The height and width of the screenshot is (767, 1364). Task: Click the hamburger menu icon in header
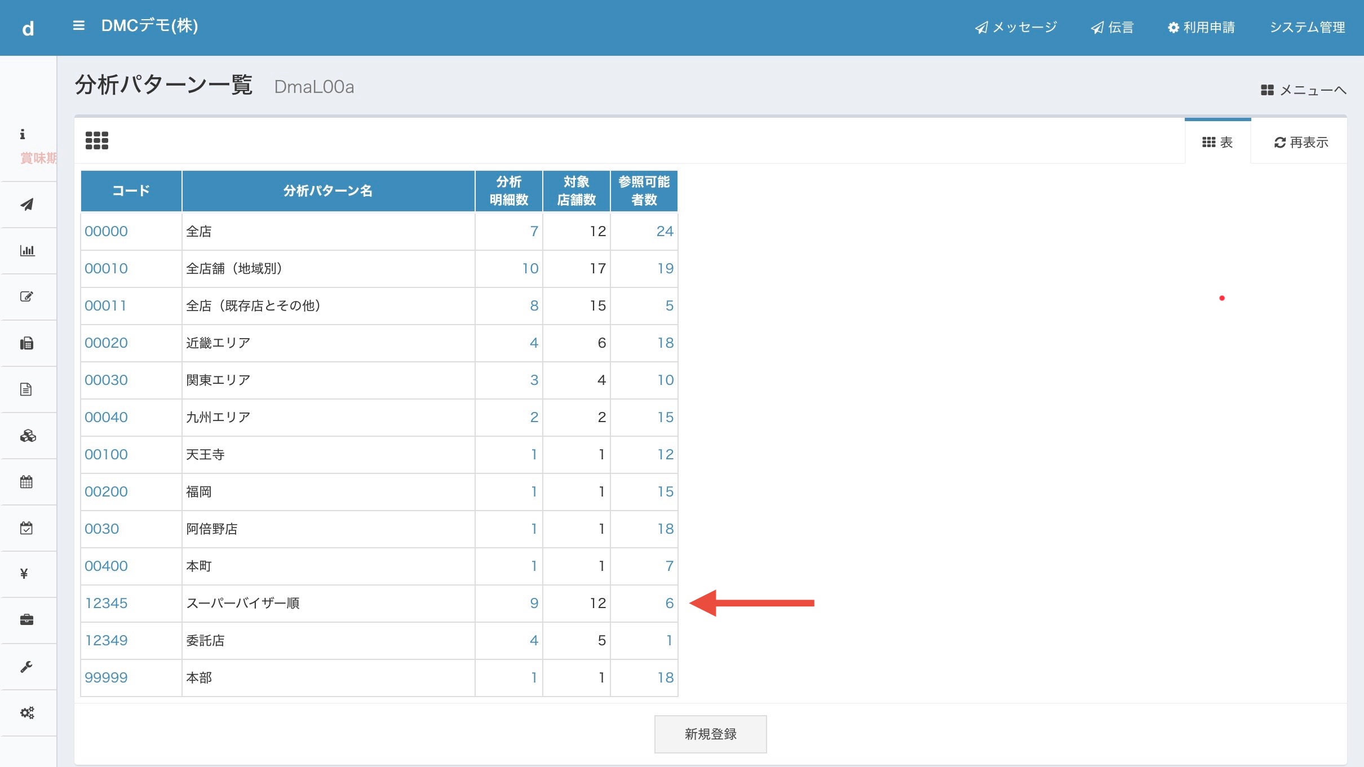(79, 26)
